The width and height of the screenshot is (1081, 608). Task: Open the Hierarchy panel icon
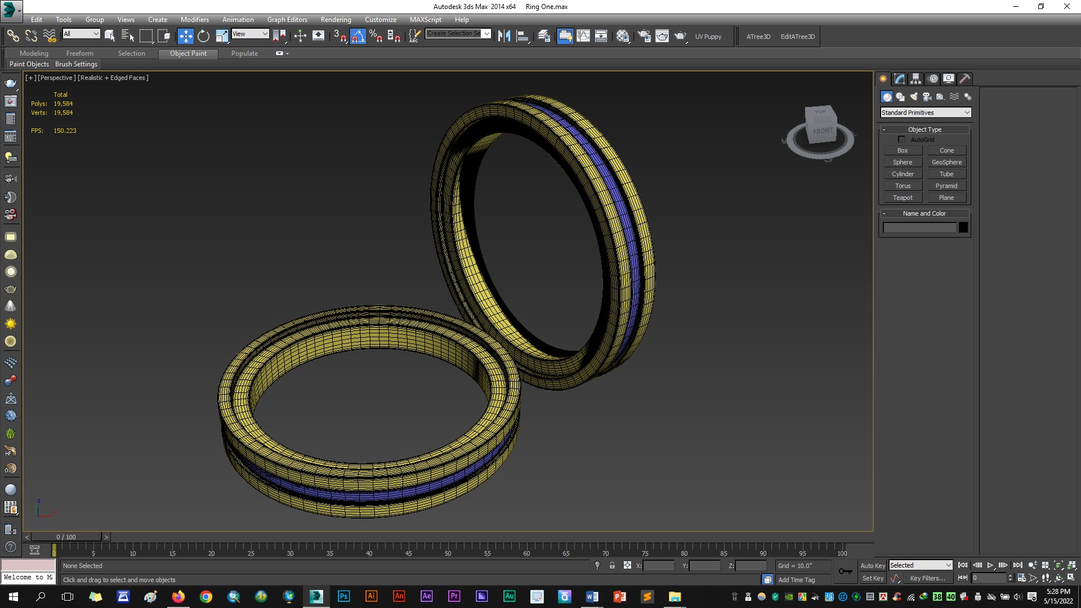click(x=916, y=79)
